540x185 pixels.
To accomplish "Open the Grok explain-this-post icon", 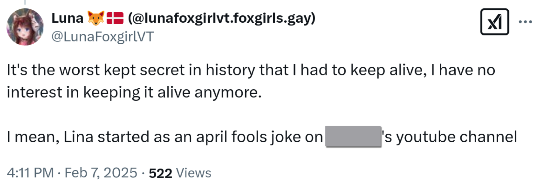I will [x=494, y=22].
